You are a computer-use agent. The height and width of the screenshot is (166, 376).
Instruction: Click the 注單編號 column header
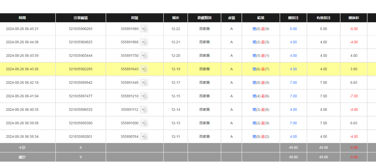81,18
